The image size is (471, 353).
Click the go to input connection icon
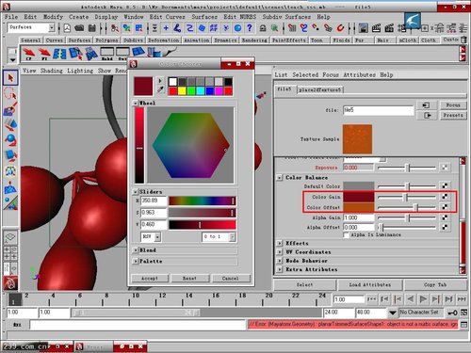(427, 105)
